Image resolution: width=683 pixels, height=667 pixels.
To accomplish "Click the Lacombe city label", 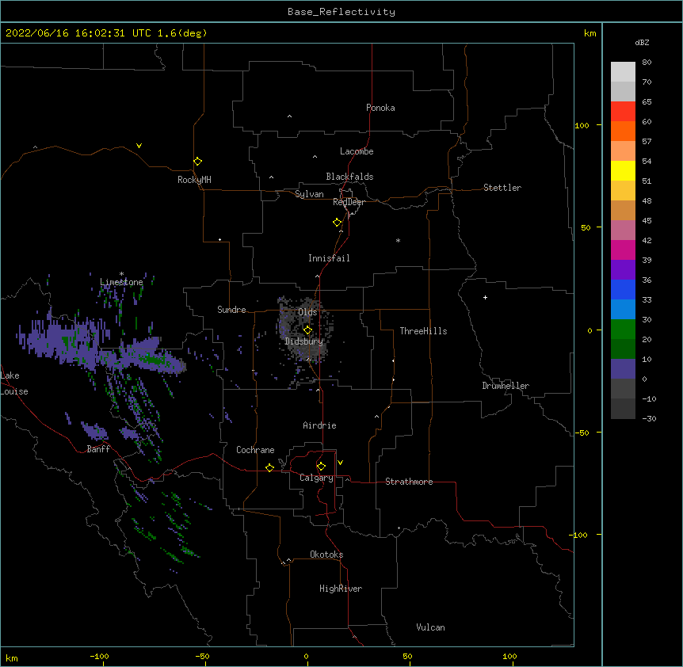I will (357, 151).
